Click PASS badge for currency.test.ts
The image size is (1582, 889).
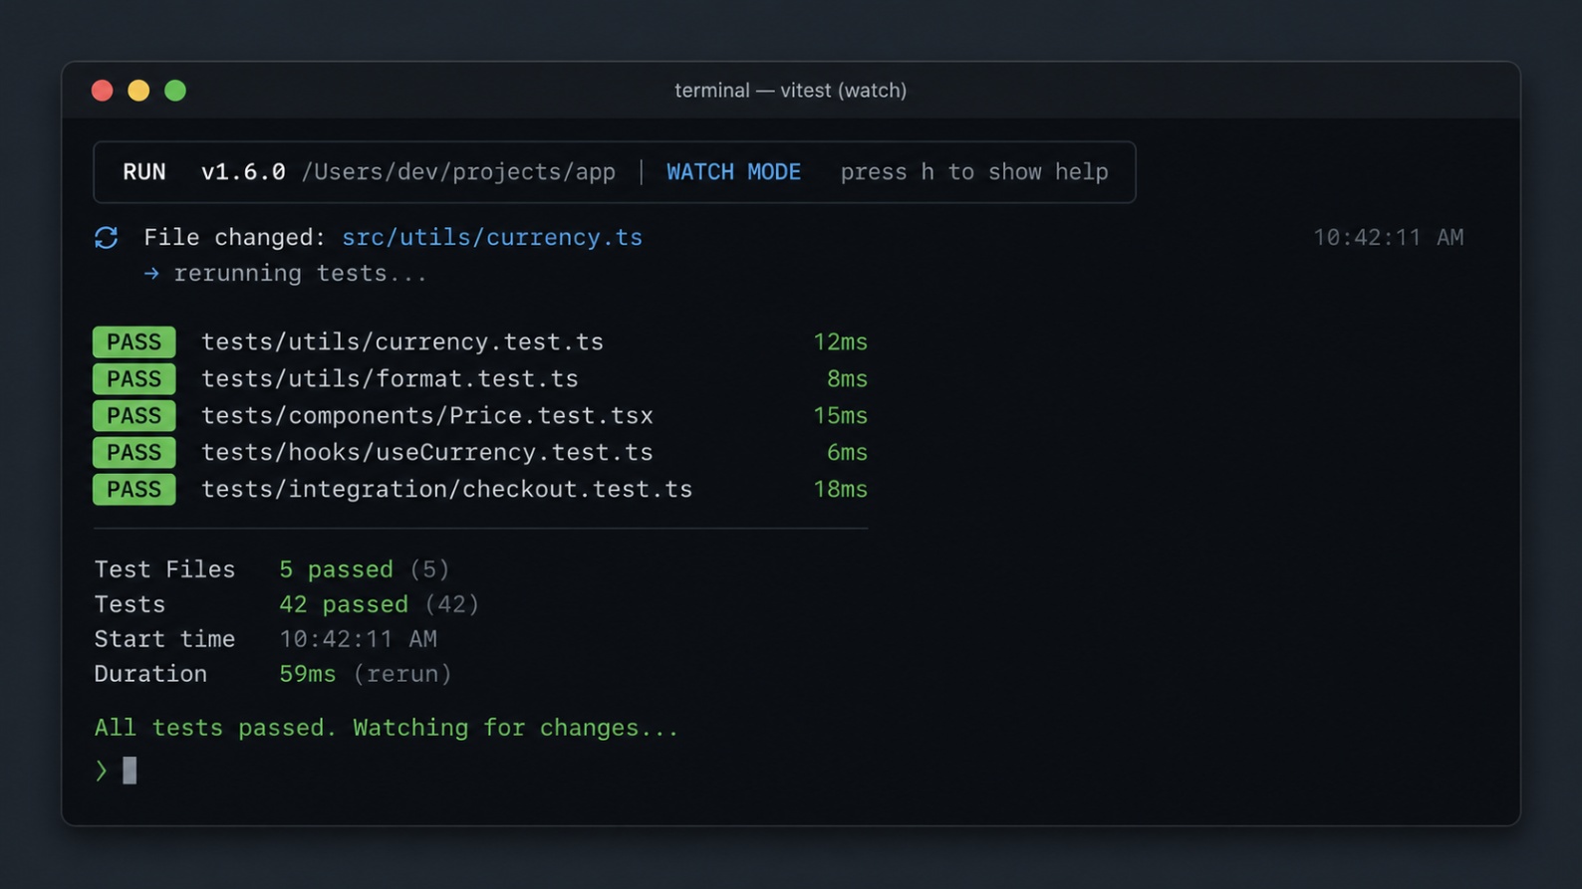click(134, 341)
